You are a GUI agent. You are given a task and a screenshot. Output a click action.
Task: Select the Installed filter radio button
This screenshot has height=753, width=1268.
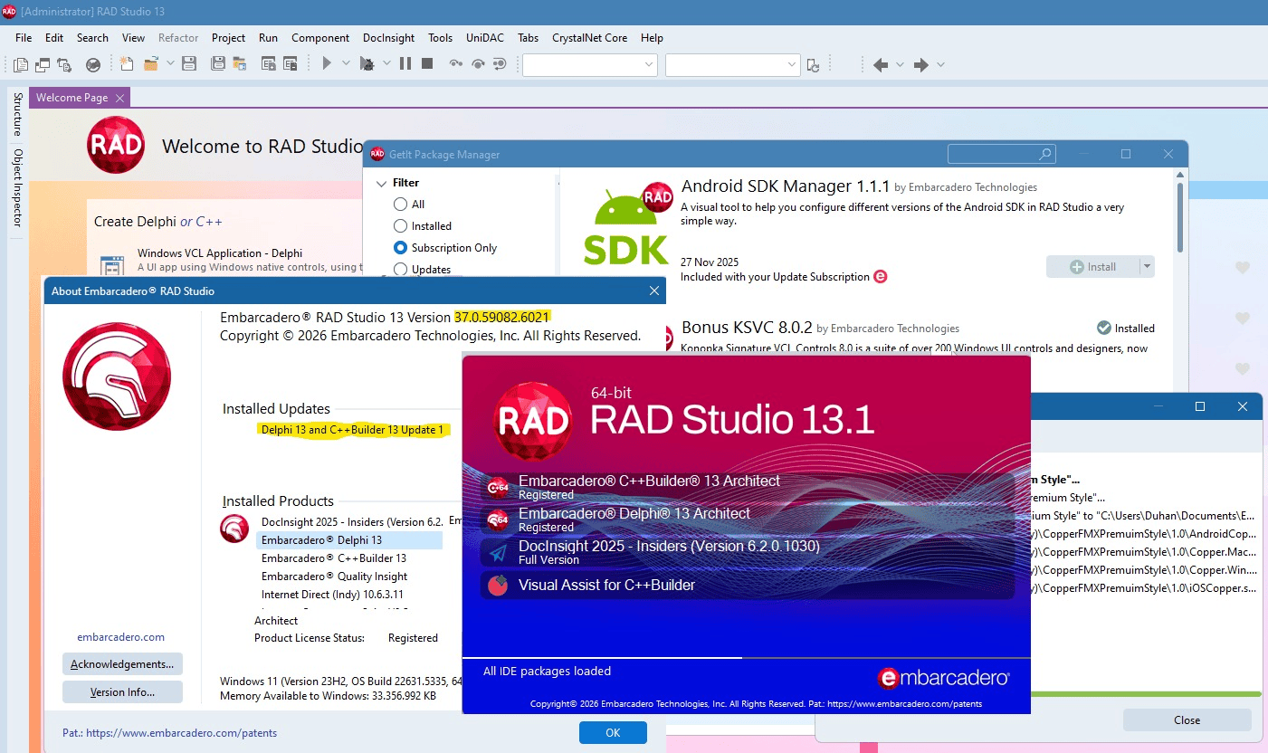click(400, 226)
